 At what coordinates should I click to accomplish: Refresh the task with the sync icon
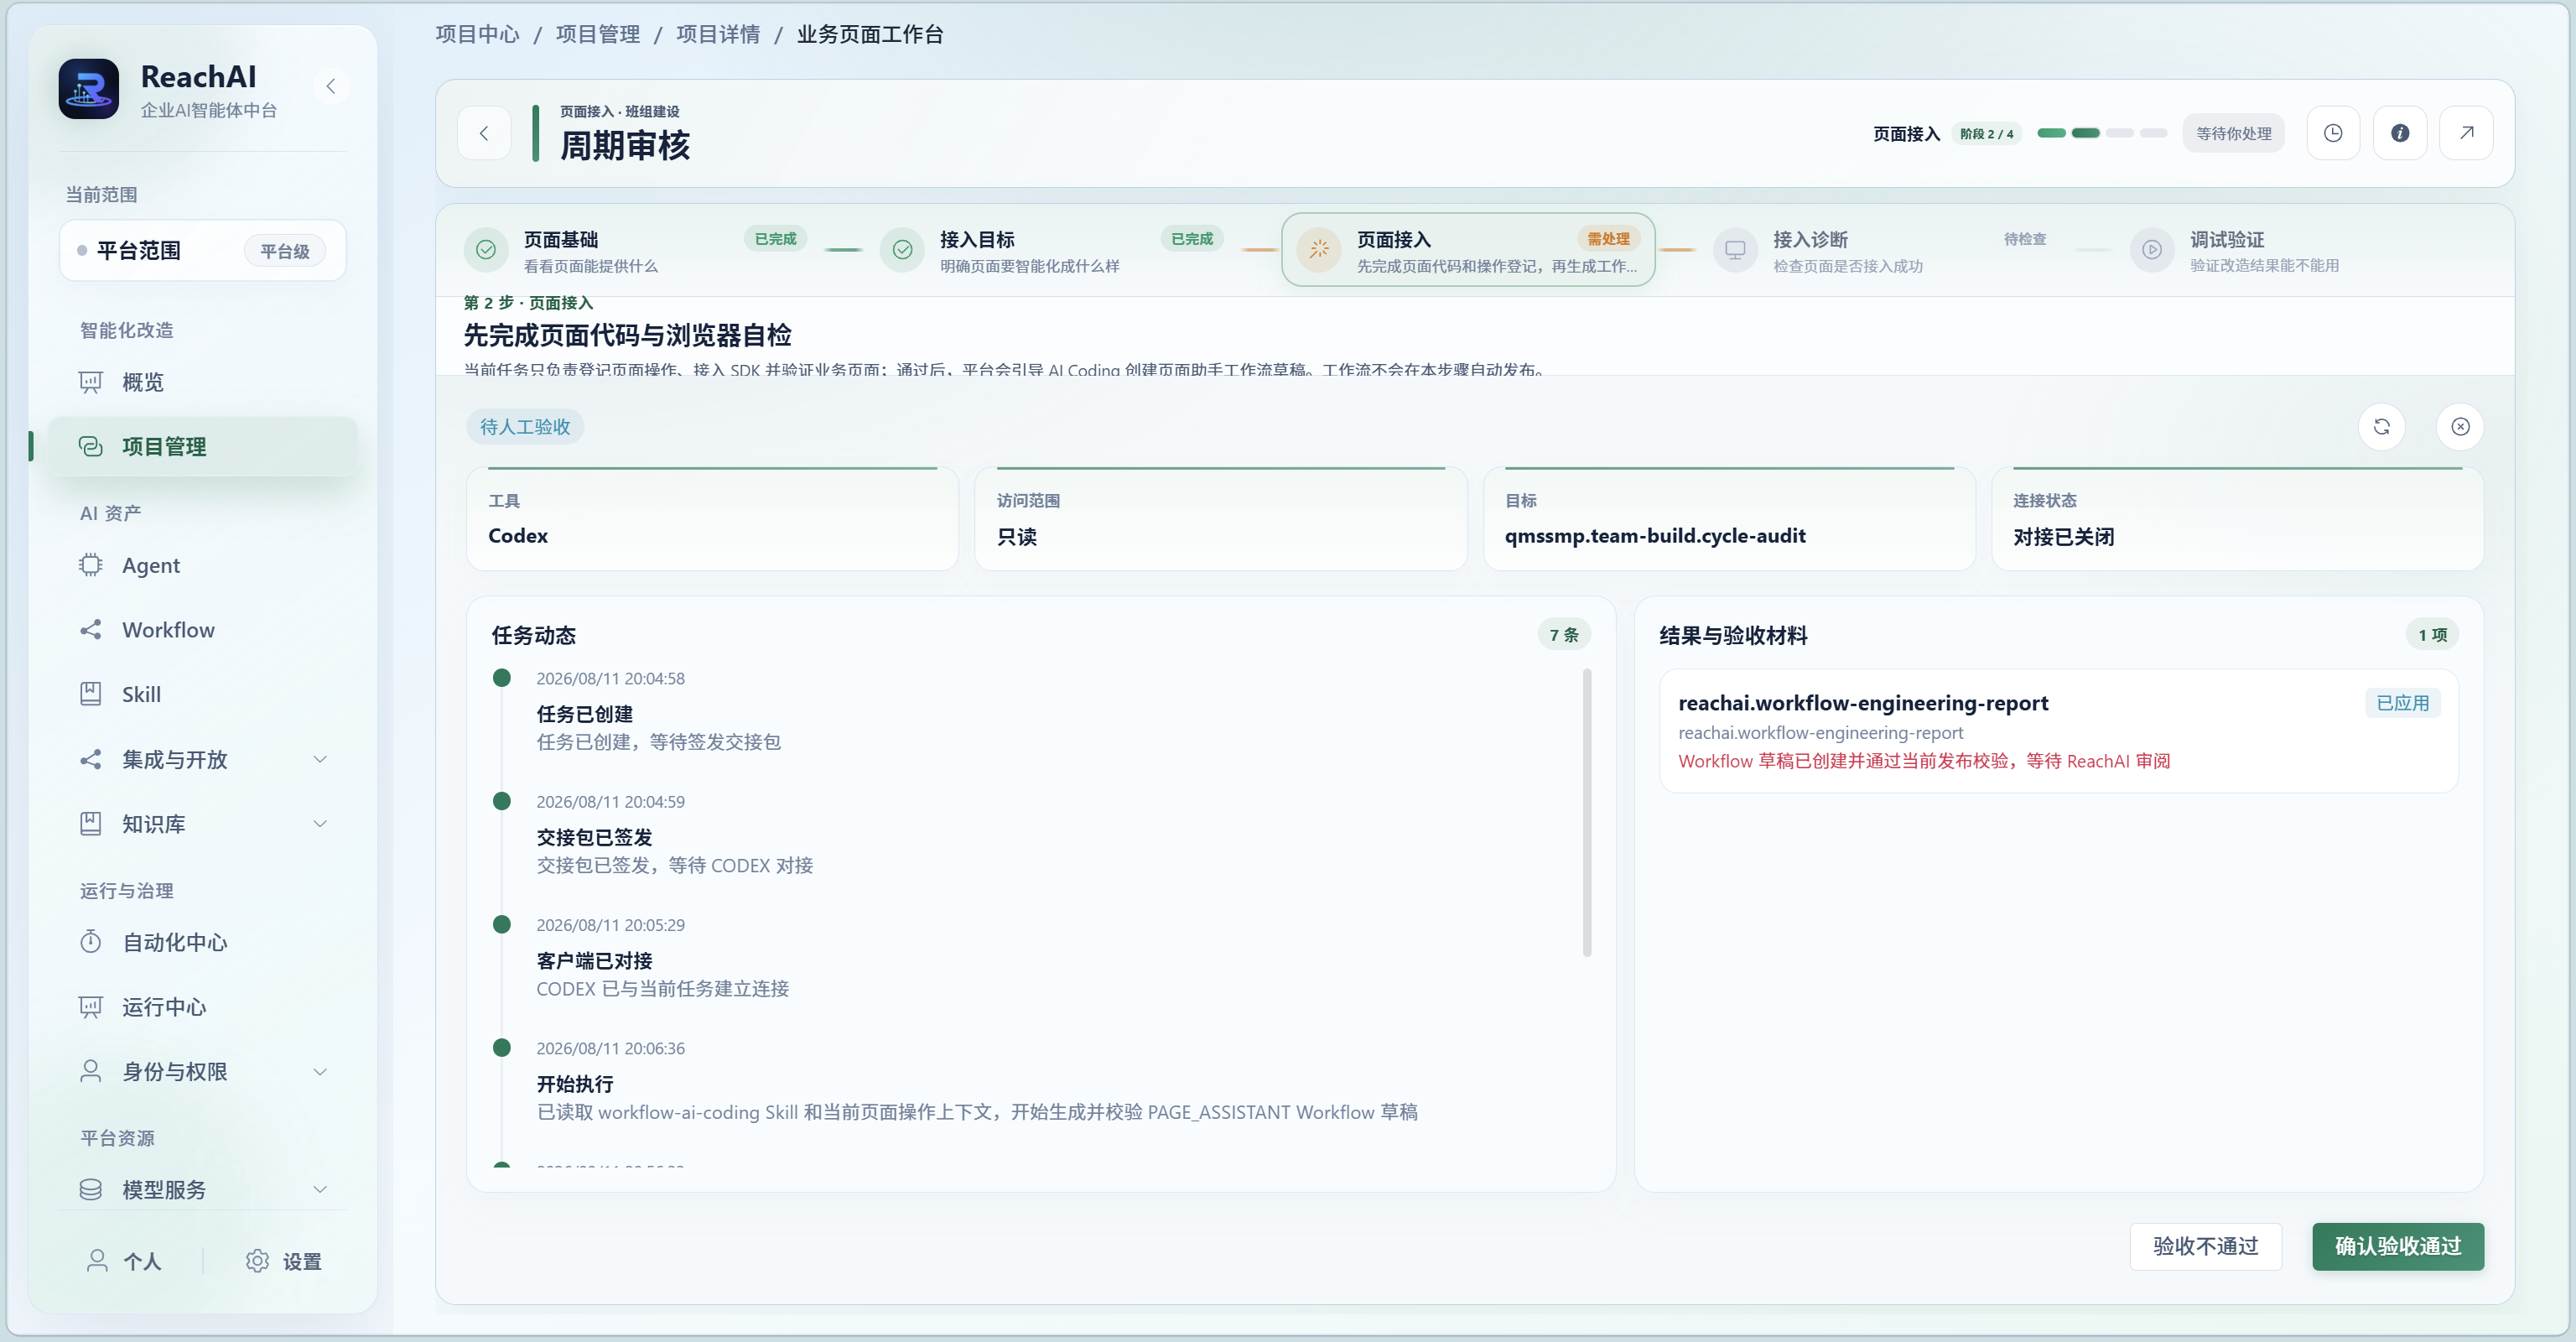pos(2382,427)
